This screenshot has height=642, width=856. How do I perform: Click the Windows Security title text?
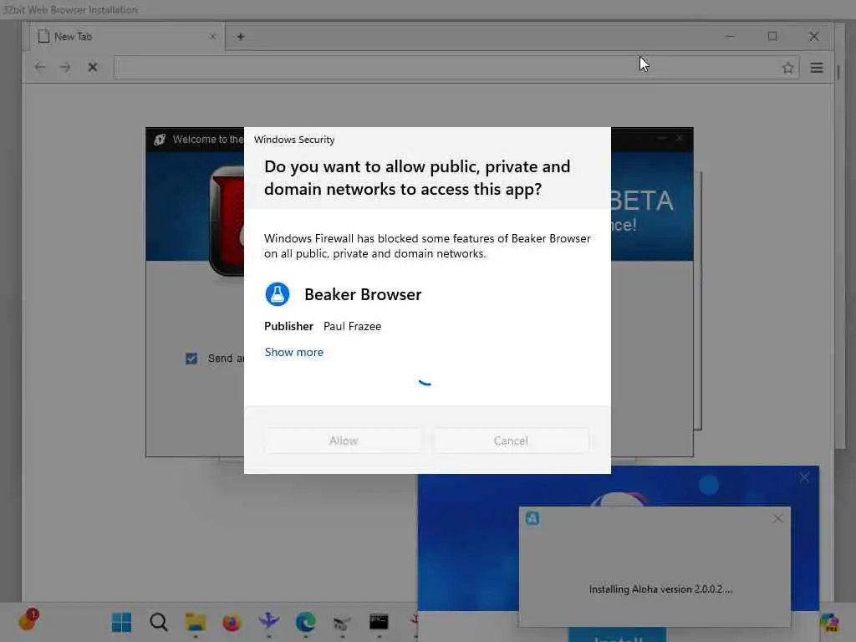294,140
